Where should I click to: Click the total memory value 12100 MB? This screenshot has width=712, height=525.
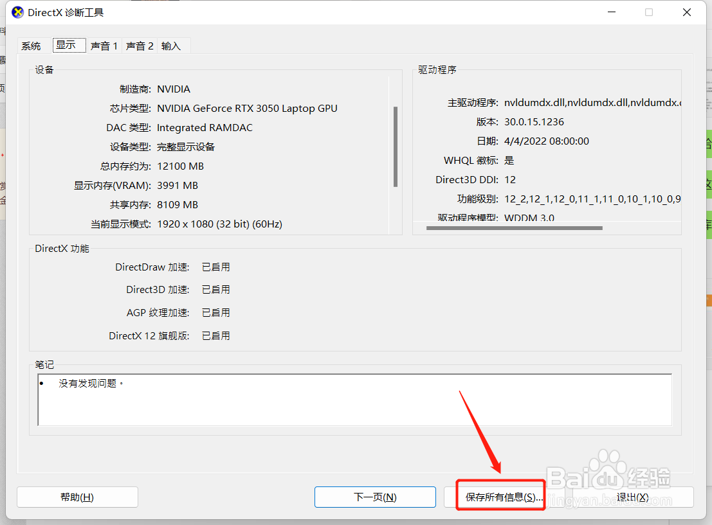tap(180, 166)
